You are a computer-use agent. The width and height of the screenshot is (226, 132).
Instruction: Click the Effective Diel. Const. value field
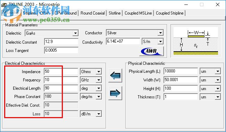pos(61,105)
